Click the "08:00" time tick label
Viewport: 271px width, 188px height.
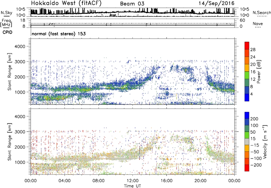click(x=99, y=181)
